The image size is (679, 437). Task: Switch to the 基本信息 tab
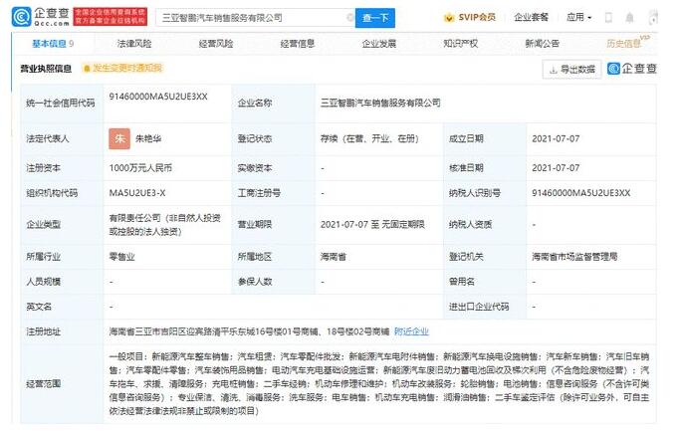click(x=53, y=44)
